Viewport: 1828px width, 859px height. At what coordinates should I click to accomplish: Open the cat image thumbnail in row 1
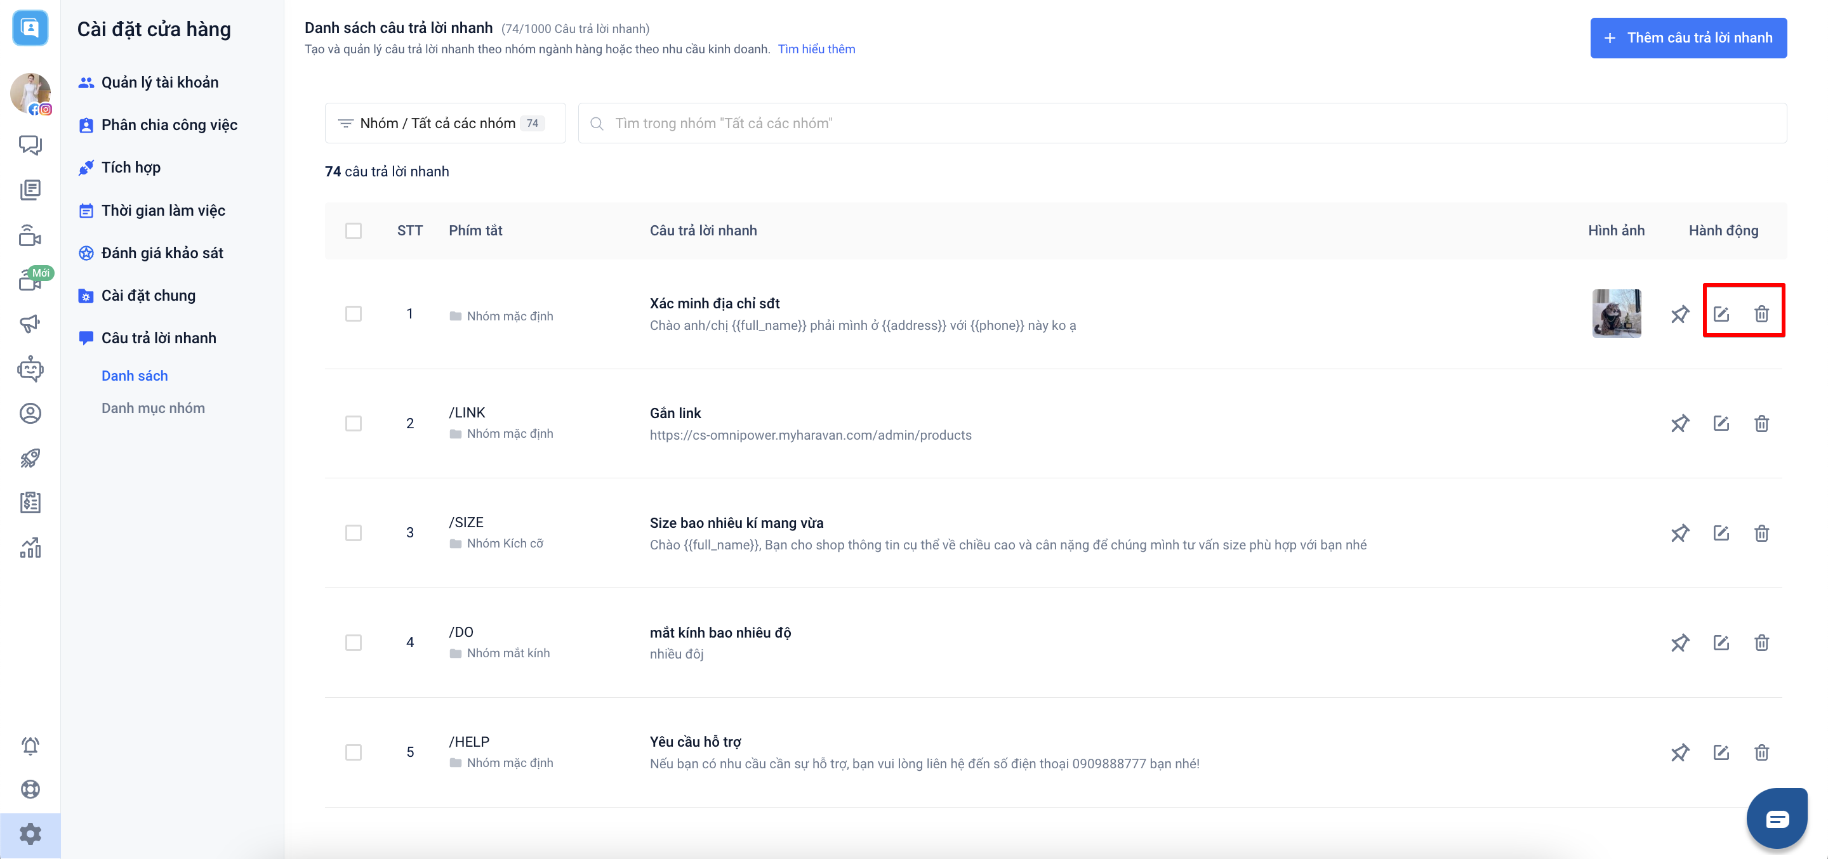(x=1616, y=313)
